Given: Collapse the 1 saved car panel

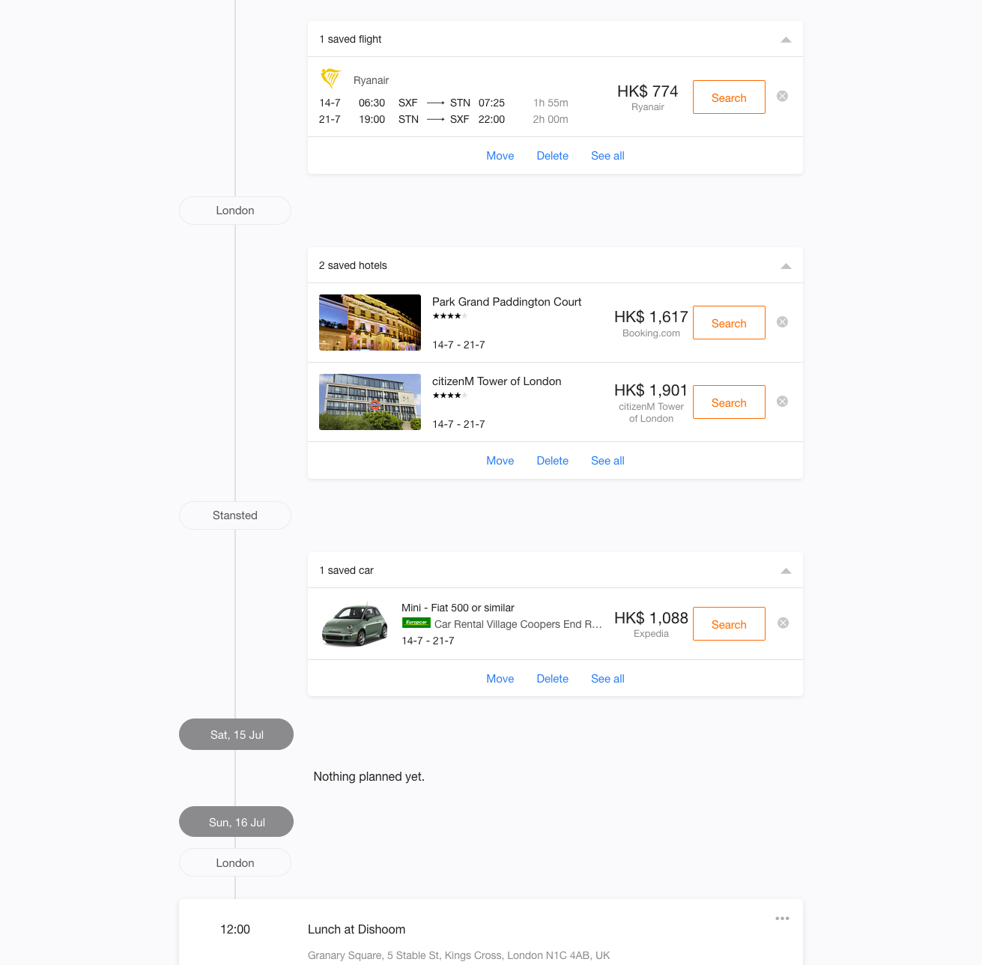Looking at the screenshot, I should pyautogui.click(x=786, y=571).
